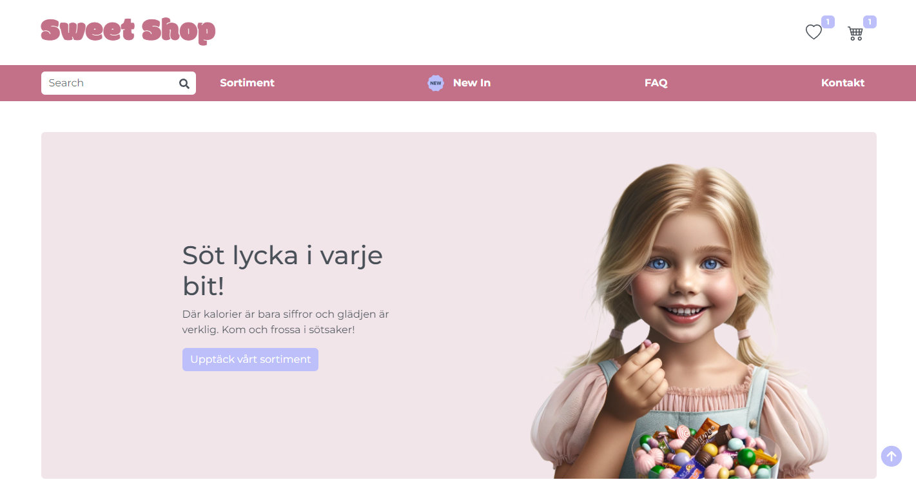
Task: Click the Sweet Shop logo
Action: coord(128,31)
